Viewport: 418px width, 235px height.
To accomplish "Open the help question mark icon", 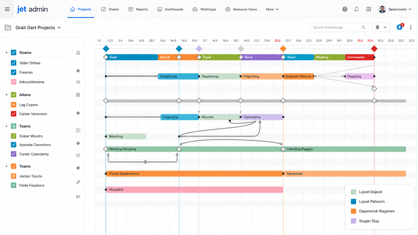I will 345,9.
